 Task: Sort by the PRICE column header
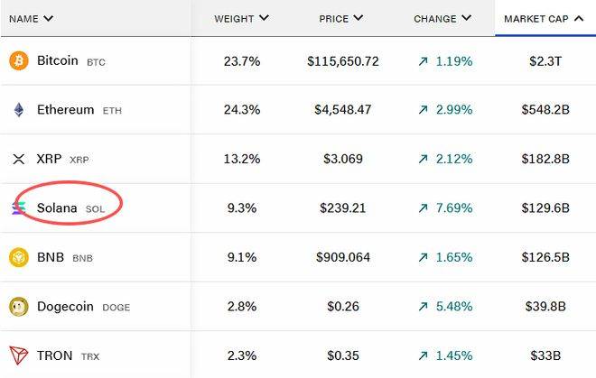(x=341, y=18)
